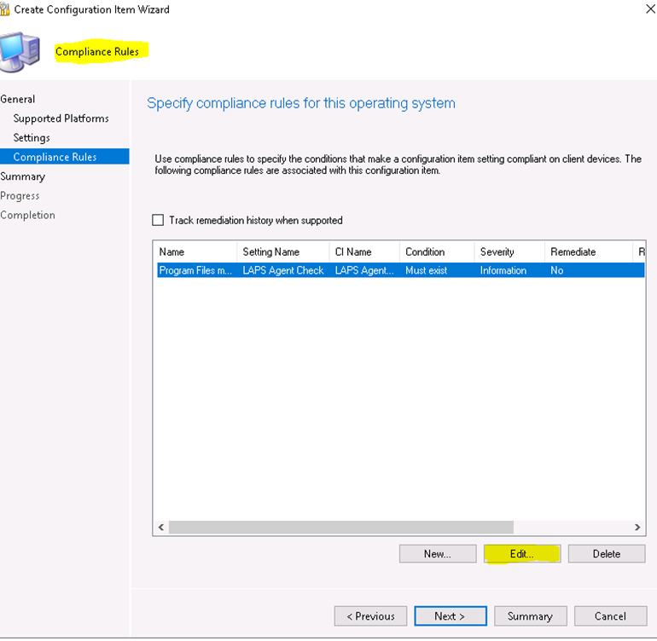Delete the selected compliance rule
The height and width of the screenshot is (641, 657).
(x=607, y=554)
